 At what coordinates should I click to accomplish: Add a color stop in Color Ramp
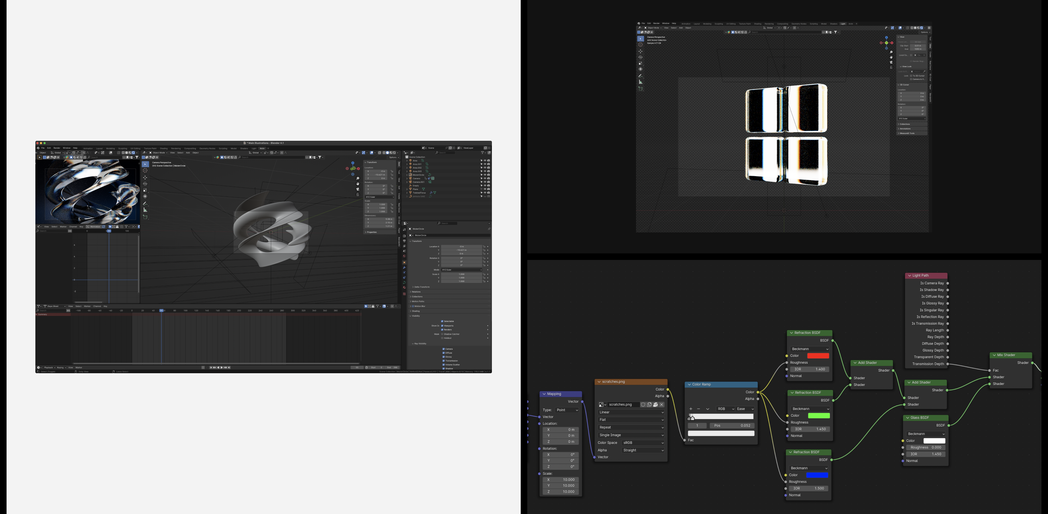tap(690, 409)
